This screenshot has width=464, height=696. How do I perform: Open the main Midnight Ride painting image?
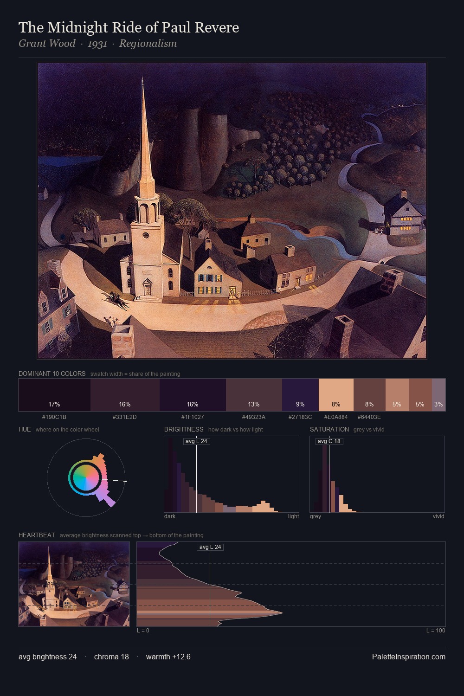tap(232, 211)
